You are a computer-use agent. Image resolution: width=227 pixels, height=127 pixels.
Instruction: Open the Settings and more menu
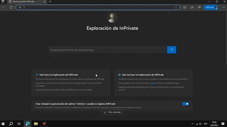pos(224,7)
